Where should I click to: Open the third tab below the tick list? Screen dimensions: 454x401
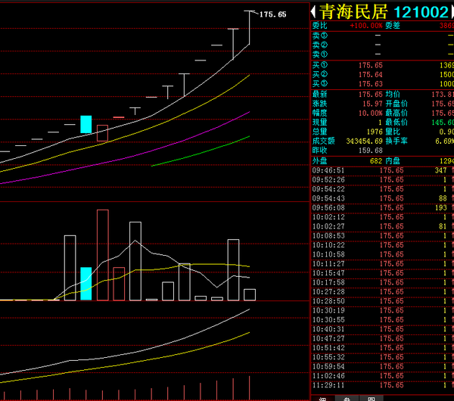pos(371,397)
